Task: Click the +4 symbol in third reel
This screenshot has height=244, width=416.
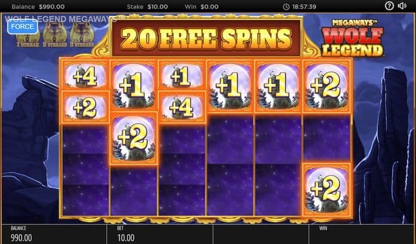Action: [x=182, y=107]
